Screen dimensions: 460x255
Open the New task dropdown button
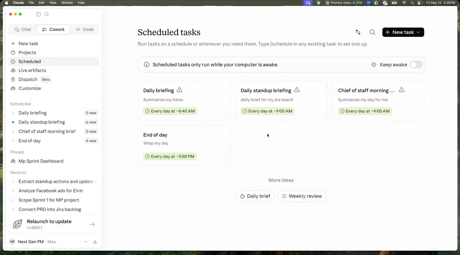tap(403, 32)
